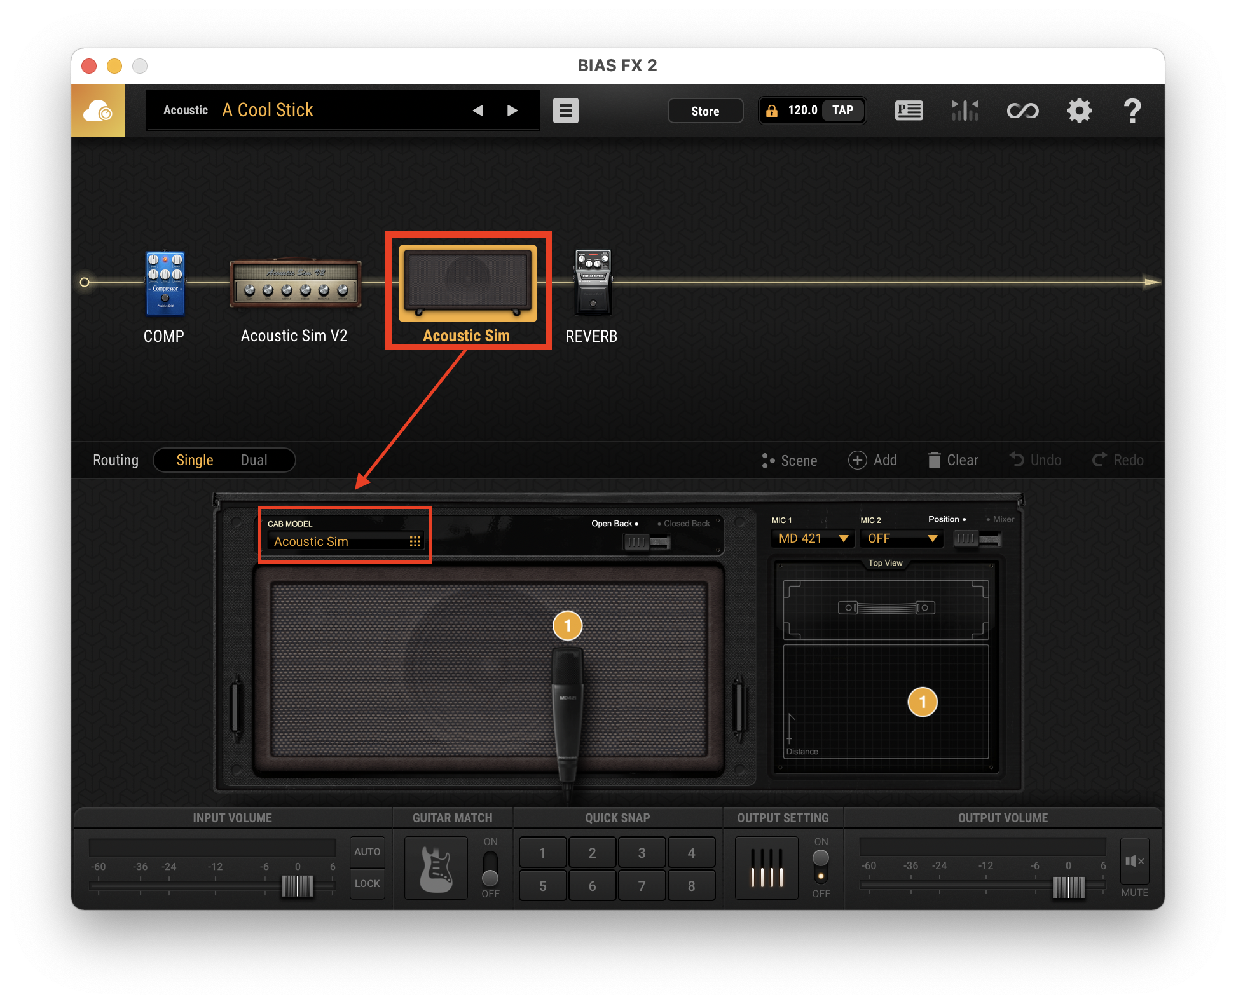This screenshot has height=1004, width=1236.
Task: Select the COMP compressor pedal
Action: pos(165,283)
